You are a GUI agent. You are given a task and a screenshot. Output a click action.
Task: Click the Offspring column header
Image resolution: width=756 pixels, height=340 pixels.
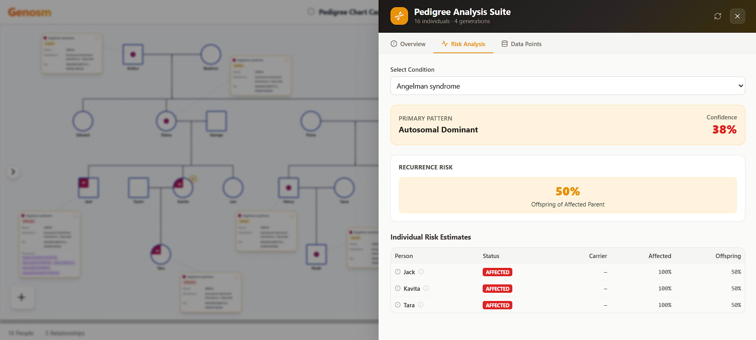[x=728, y=256]
